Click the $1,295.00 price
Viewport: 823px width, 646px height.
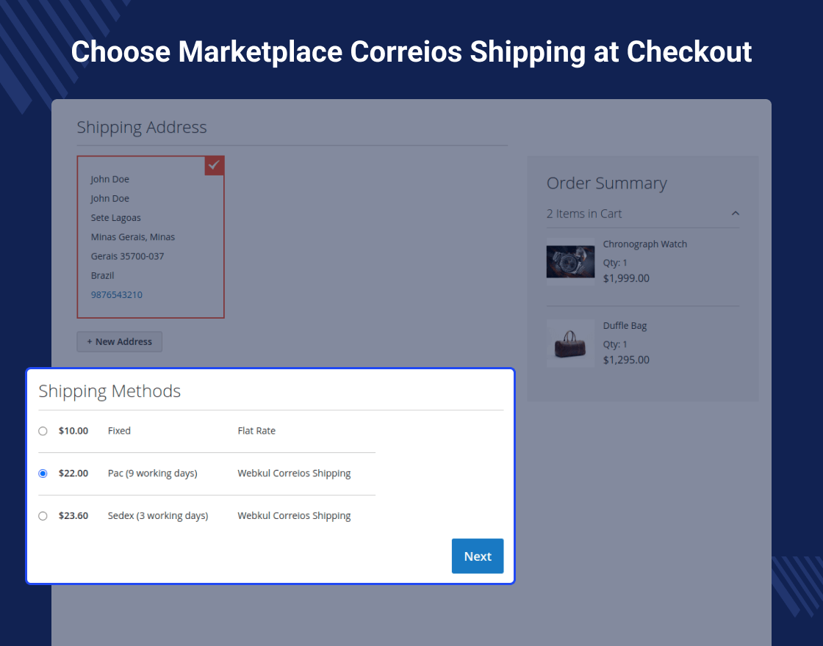pyautogui.click(x=625, y=360)
